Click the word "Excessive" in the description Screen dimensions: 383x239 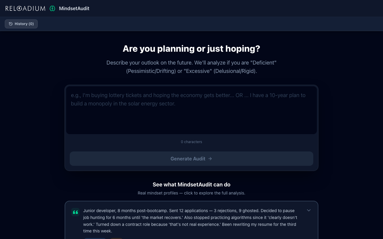[198, 71]
